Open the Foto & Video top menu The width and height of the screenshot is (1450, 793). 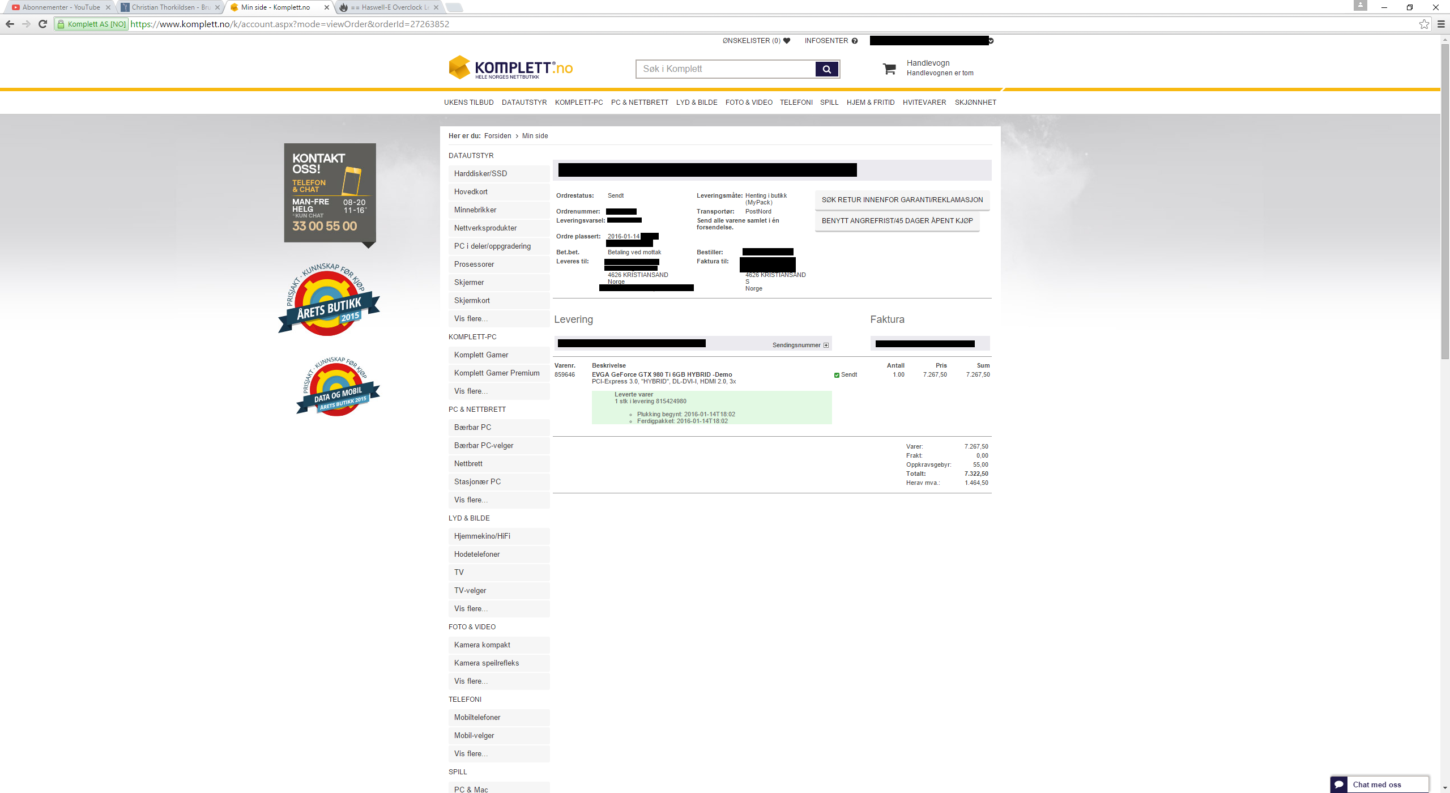tap(749, 103)
